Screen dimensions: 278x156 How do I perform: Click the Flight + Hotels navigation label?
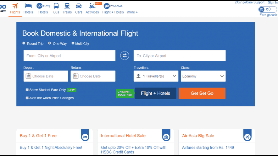pyautogui.click(x=113, y=12)
